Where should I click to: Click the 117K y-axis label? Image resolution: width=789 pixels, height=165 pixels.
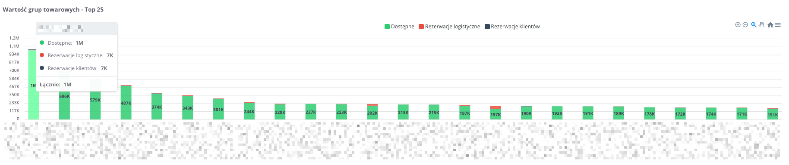[x=14, y=111]
